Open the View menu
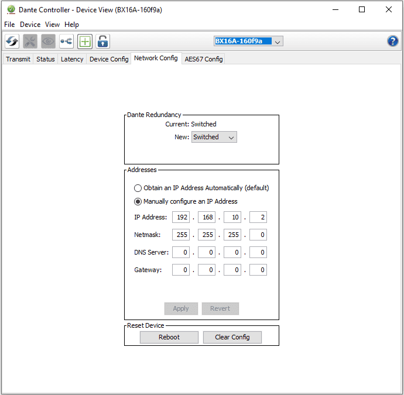Image resolution: width=404 pixels, height=395 pixels. (52, 25)
